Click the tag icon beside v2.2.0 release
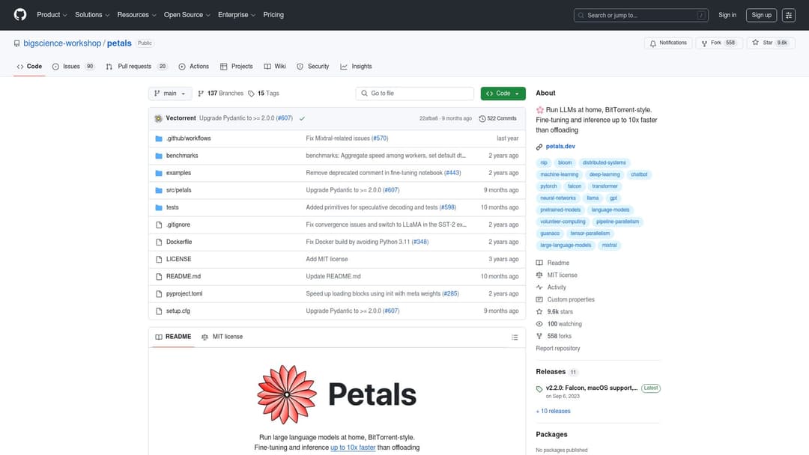The width and height of the screenshot is (809, 455). [x=539, y=389]
